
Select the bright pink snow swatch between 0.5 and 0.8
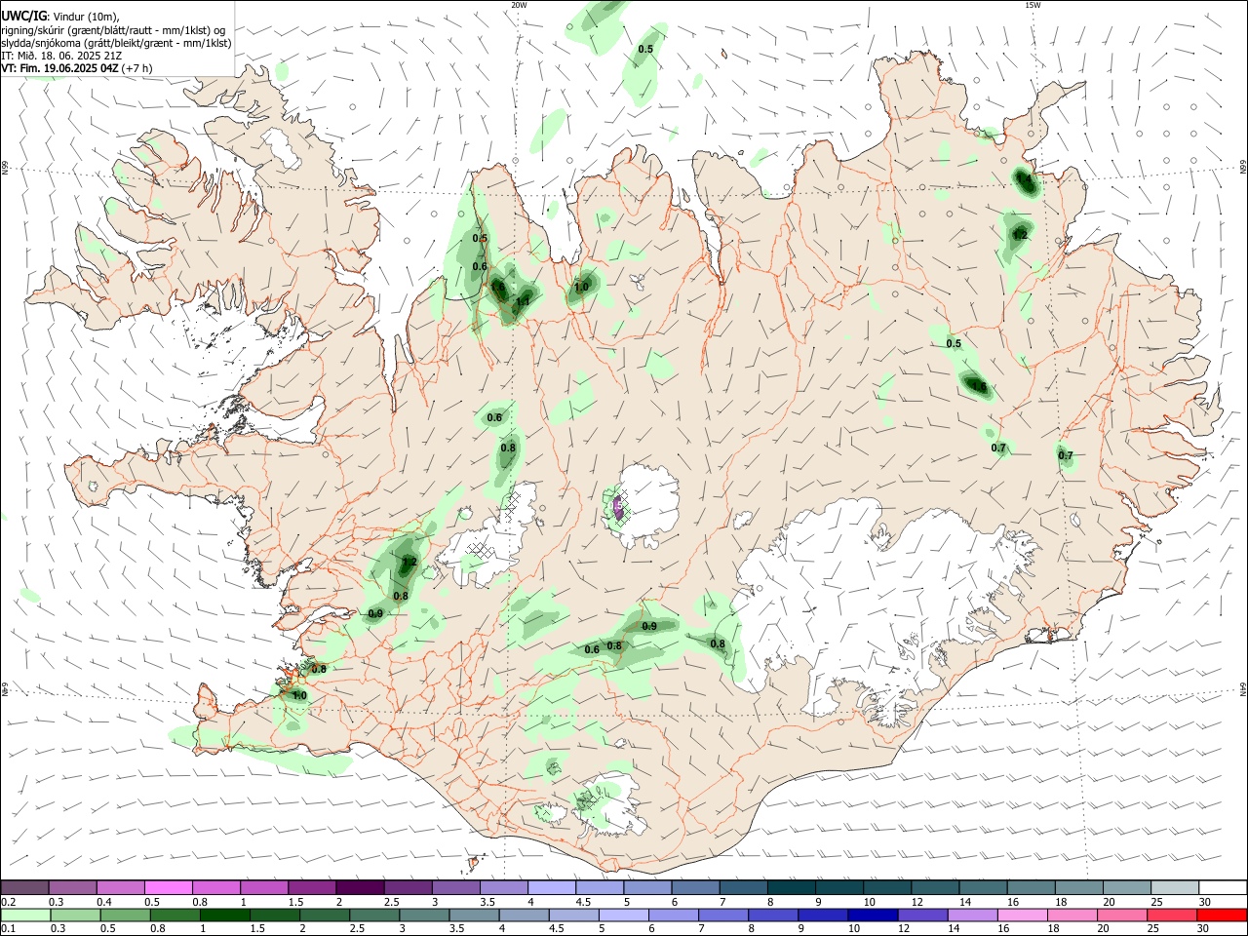(169, 887)
